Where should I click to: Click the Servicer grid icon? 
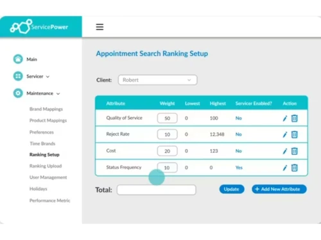pyautogui.click(x=18, y=76)
